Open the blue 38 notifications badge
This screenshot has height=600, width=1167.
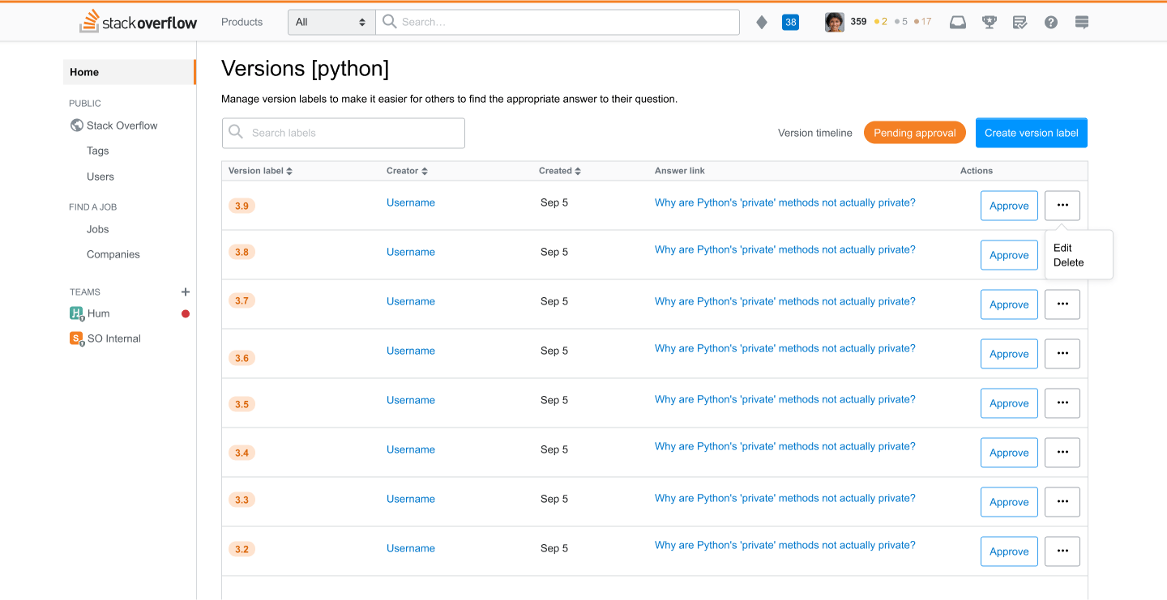[x=790, y=22]
